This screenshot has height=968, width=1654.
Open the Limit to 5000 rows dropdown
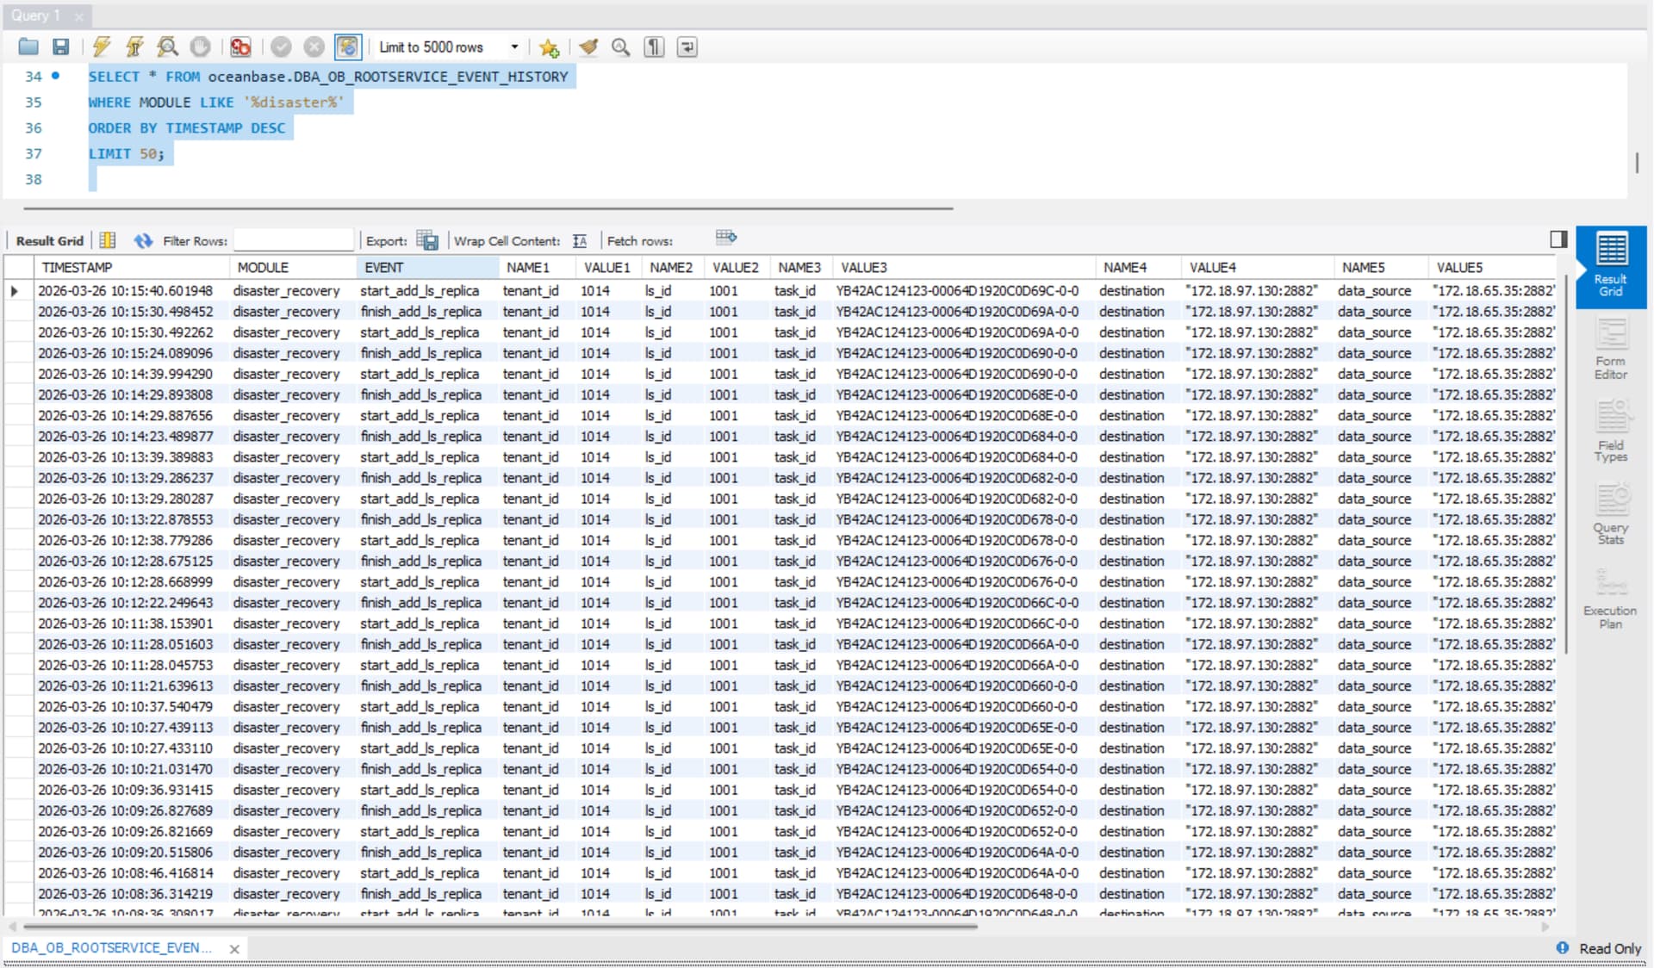(514, 47)
